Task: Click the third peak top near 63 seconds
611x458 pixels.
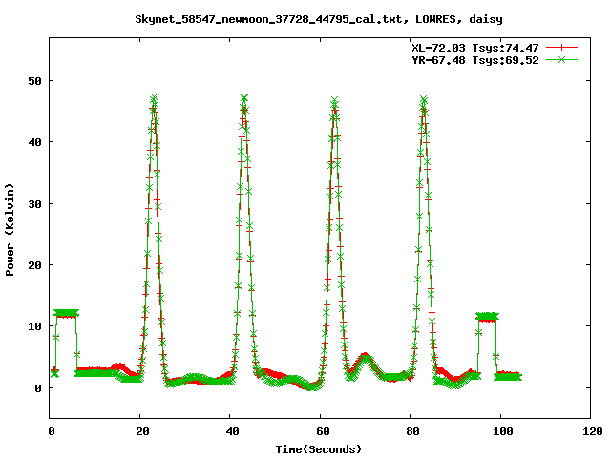Action: (334, 101)
